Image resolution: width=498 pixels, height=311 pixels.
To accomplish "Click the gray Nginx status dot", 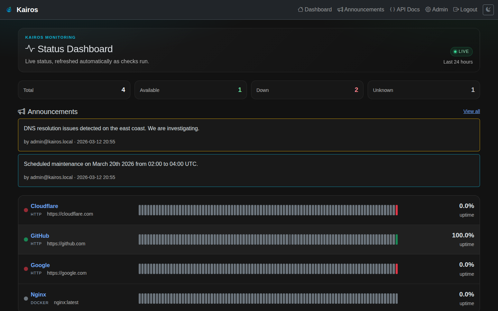I will [26, 299].
